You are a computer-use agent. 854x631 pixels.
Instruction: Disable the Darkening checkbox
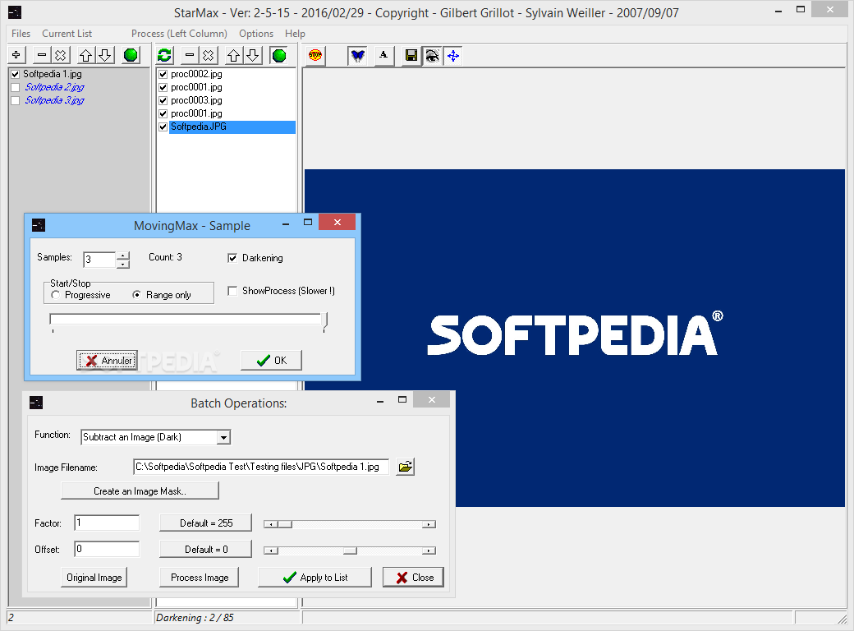[232, 258]
